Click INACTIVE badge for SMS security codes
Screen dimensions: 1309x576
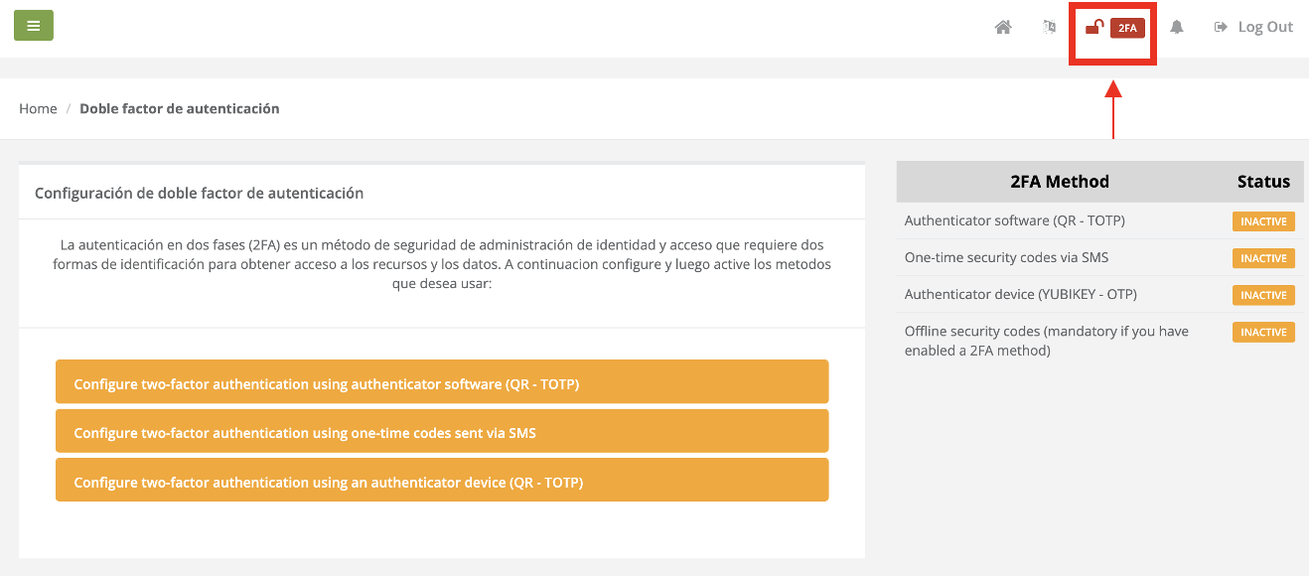pyautogui.click(x=1263, y=258)
